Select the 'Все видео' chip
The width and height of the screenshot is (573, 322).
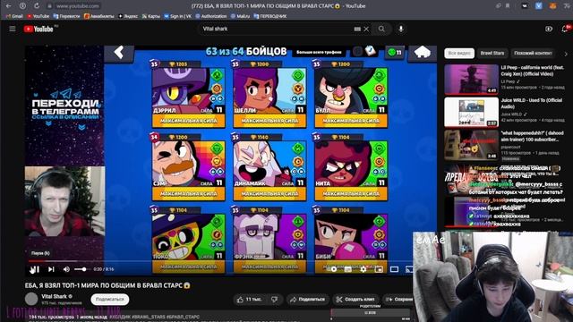coord(459,54)
